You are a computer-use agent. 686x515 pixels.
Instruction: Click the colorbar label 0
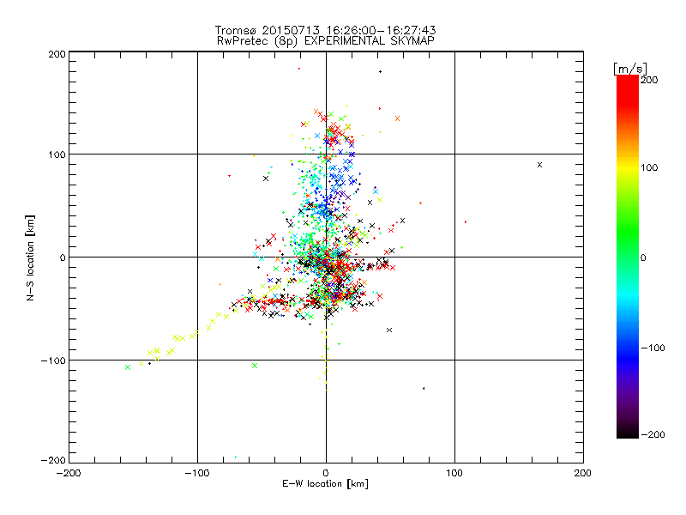pyautogui.click(x=643, y=257)
